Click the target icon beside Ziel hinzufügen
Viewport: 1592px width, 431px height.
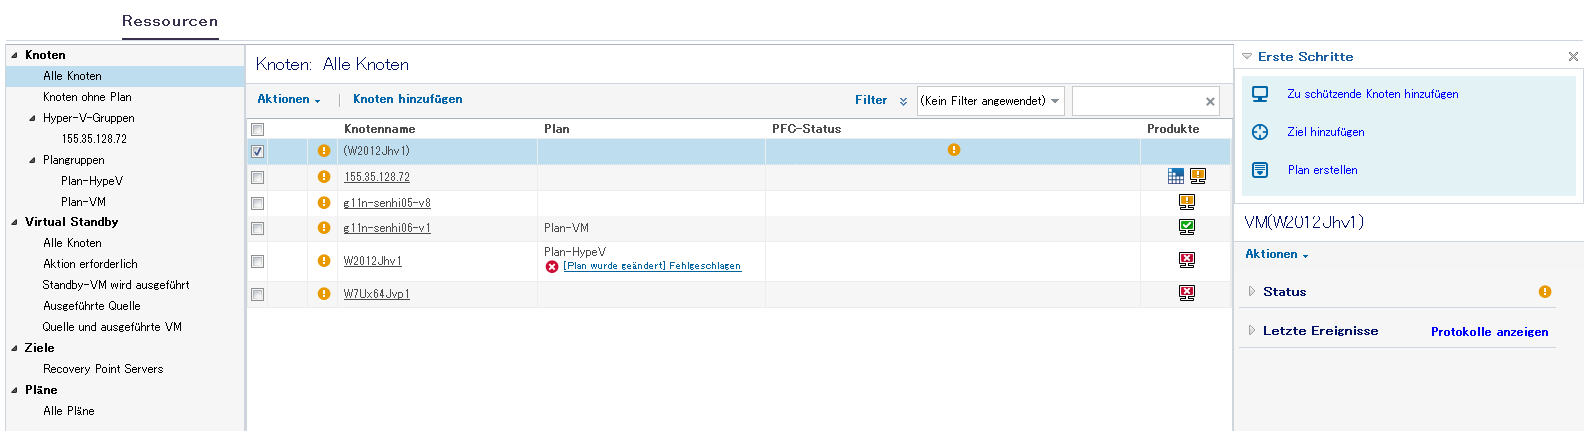coord(1260,132)
